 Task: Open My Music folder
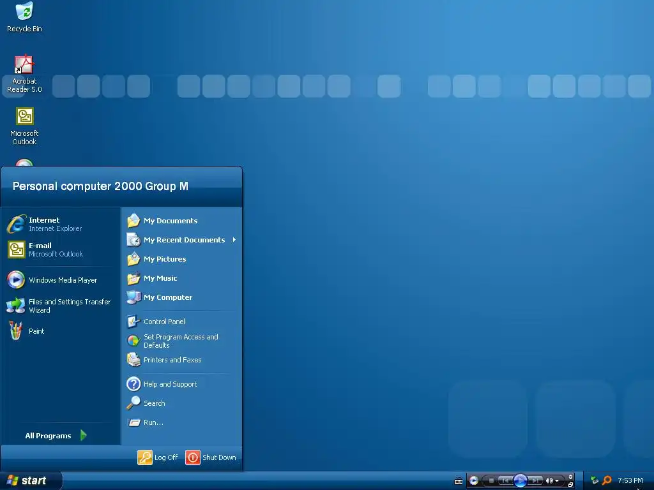click(x=181, y=278)
